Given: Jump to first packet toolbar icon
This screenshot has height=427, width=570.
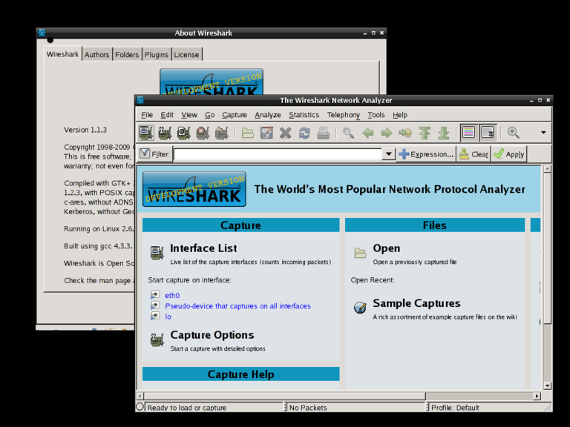Looking at the screenshot, I should 425,133.
